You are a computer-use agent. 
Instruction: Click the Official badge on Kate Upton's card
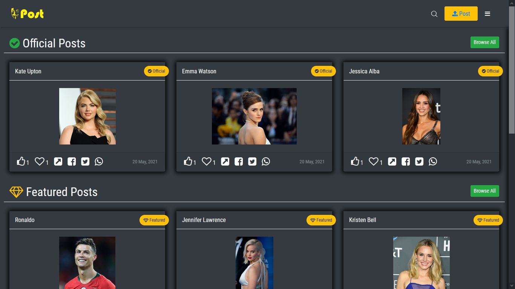pyautogui.click(x=156, y=71)
